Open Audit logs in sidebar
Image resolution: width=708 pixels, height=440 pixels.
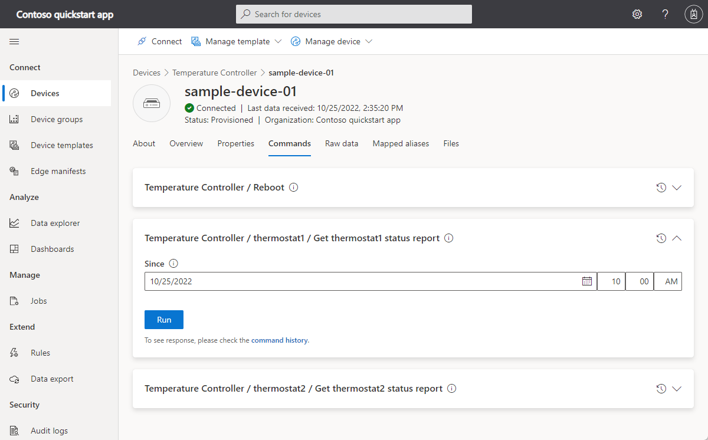[x=57, y=431]
